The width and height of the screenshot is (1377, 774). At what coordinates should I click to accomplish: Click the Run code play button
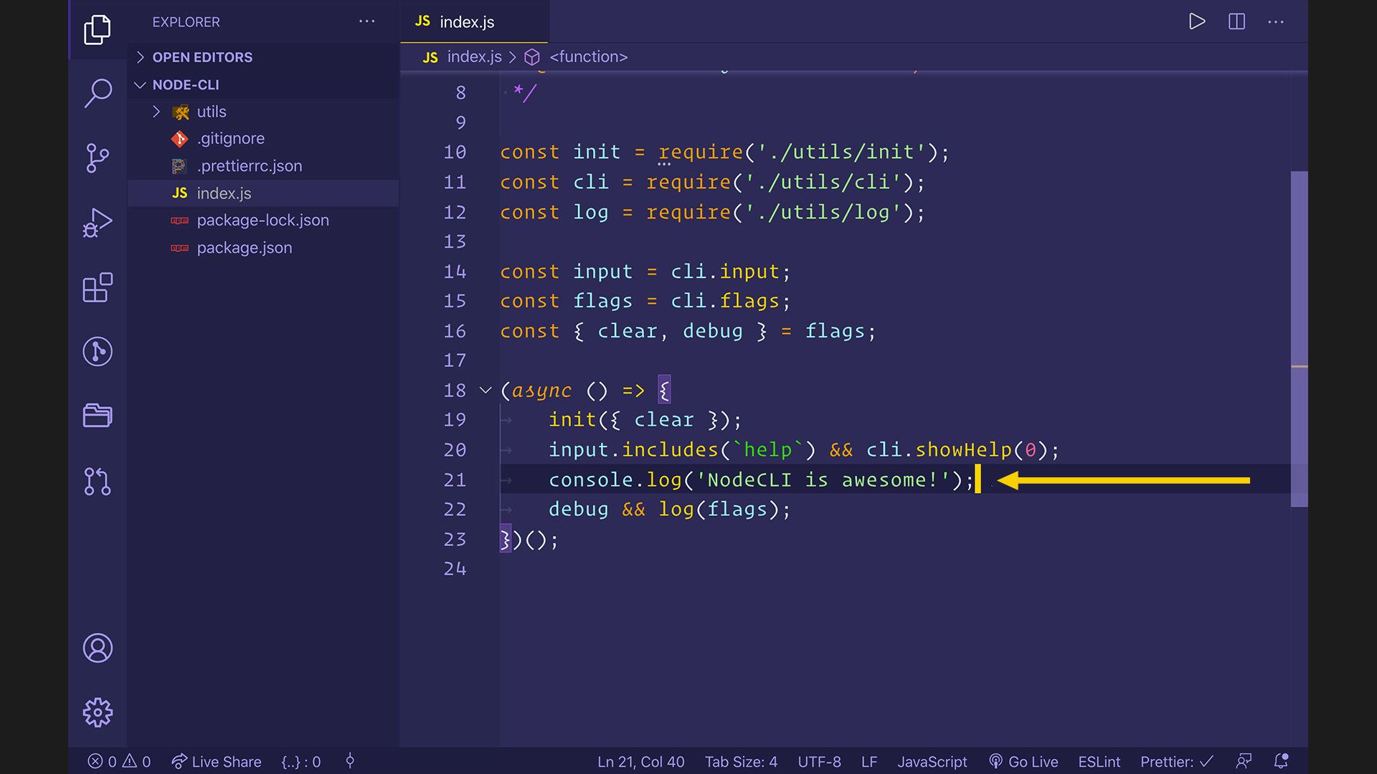[1196, 21]
